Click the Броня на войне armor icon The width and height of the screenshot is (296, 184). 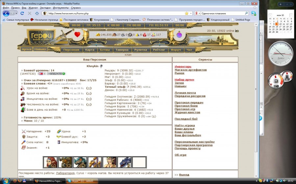23,93
